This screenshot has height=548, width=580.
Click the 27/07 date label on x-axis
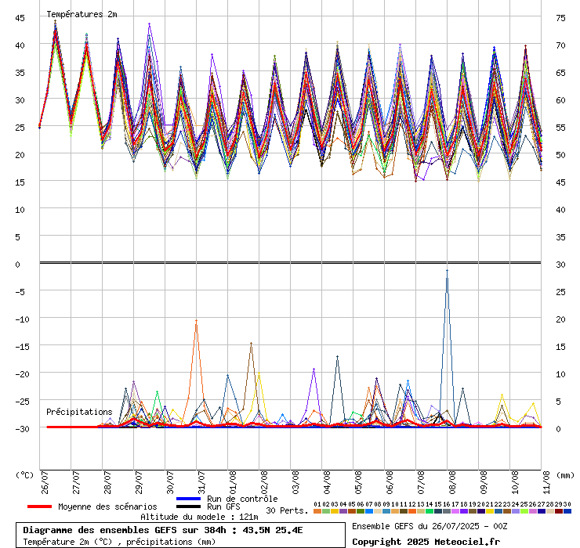point(76,482)
